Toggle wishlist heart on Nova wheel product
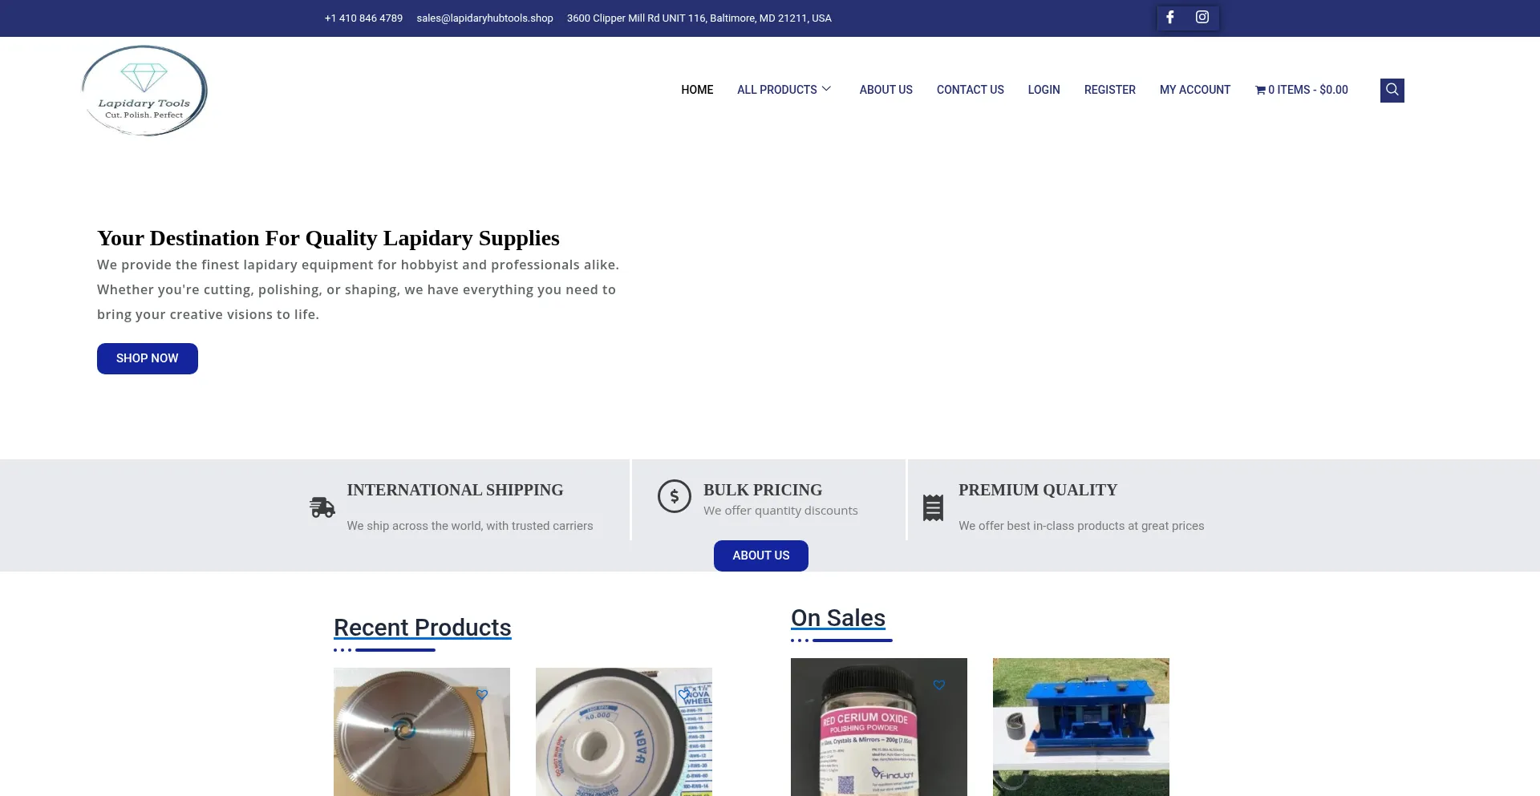The image size is (1540, 796). pos(683,694)
